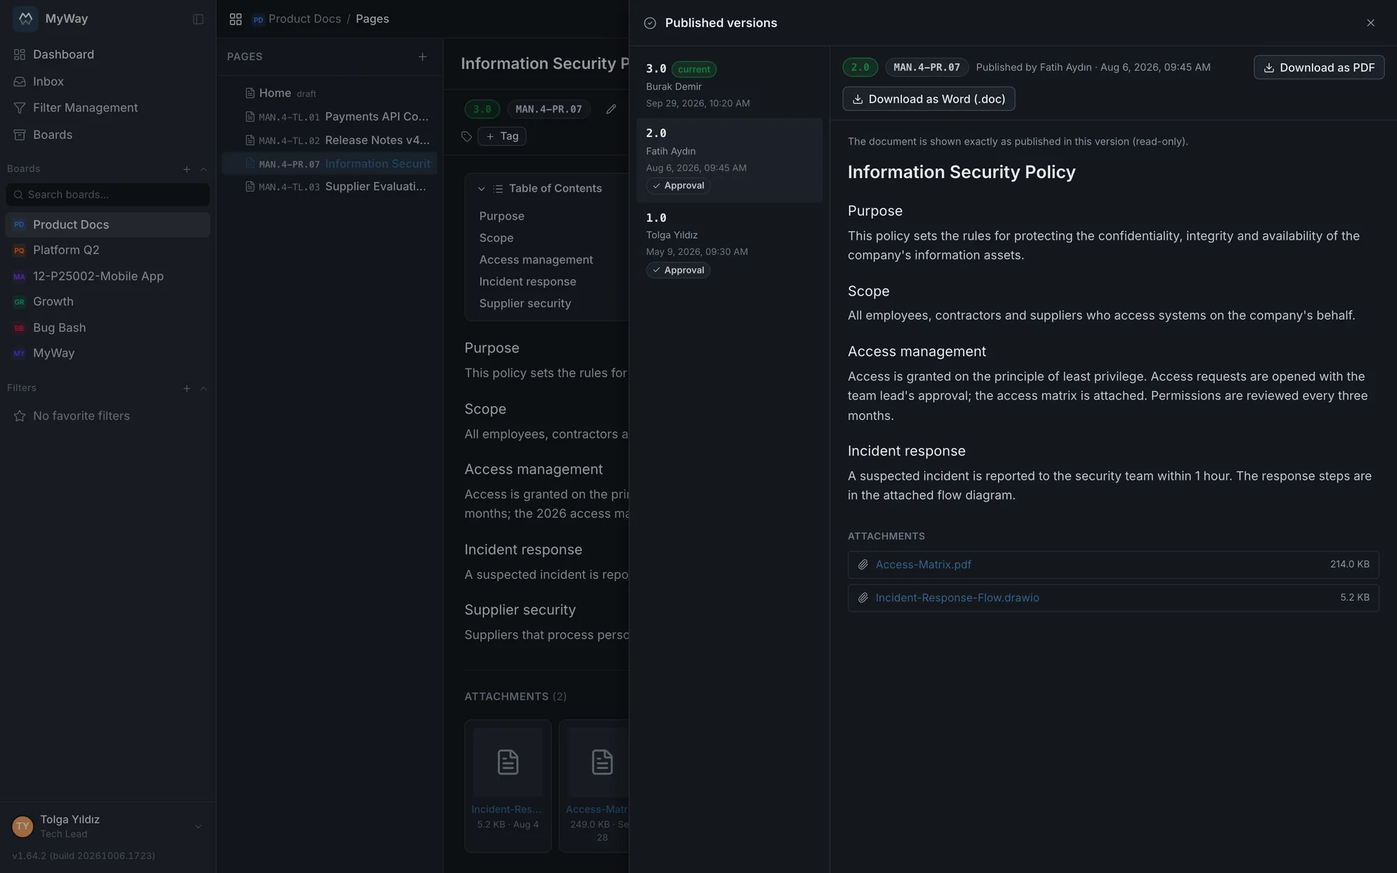The width and height of the screenshot is (1397, 873).
Task: Open the 12-P25002-Mobile App board
Action: tap(108, 276)
